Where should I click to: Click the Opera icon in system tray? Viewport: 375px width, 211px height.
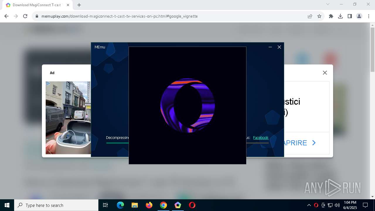[316, 205]
